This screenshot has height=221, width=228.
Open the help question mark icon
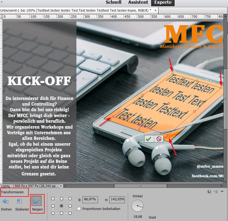pyautogui.click(x=209, y=192)
